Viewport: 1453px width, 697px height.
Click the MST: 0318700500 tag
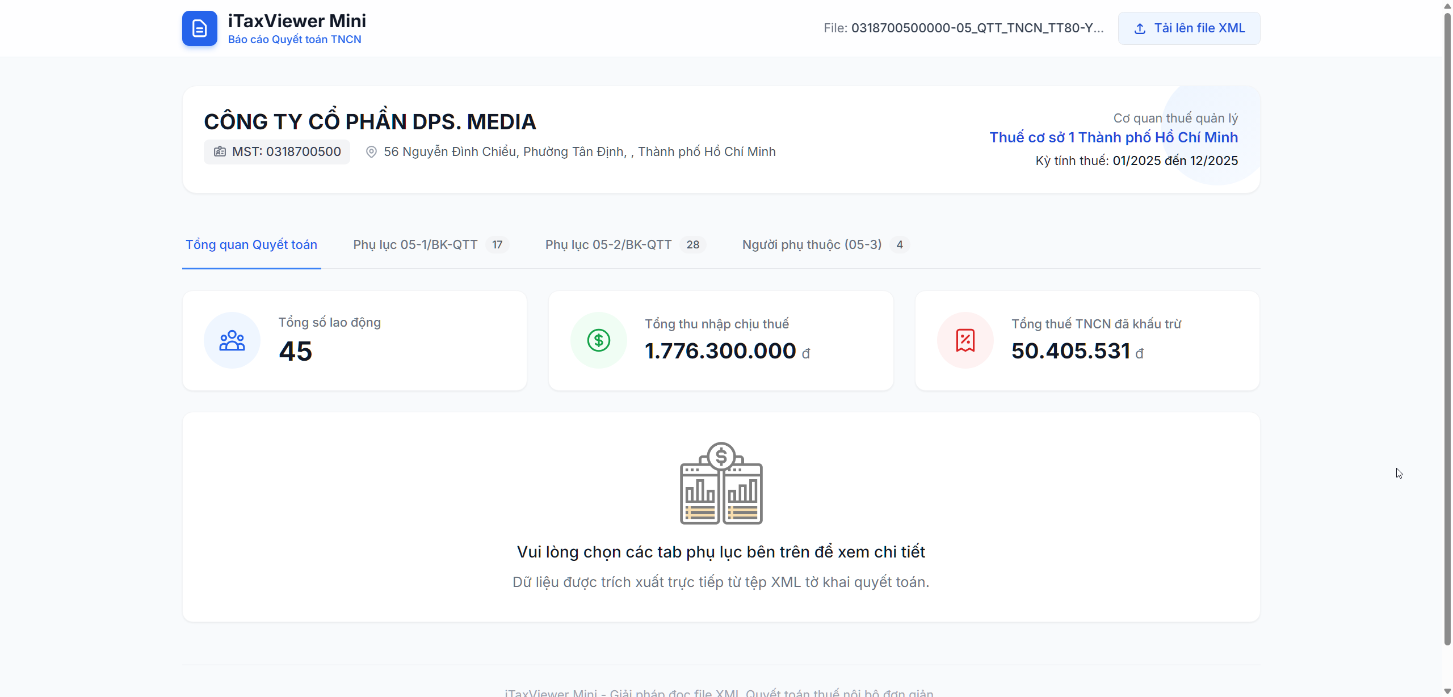(277, 152)
